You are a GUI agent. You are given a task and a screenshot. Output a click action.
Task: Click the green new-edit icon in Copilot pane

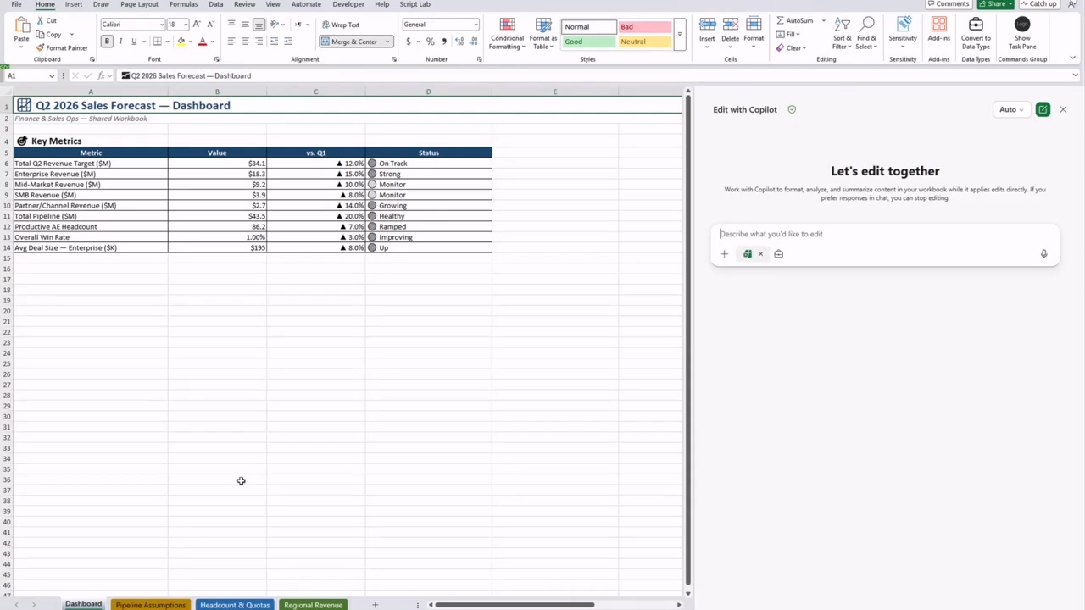[x=1043, y=109]
